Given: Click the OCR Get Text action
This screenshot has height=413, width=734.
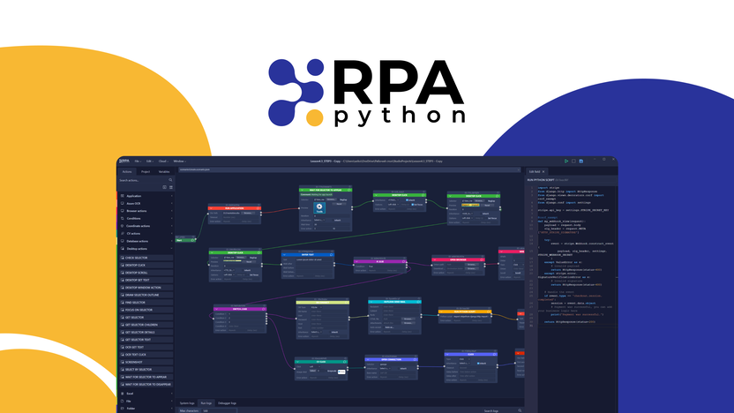Looking at the screenshot, I should tap(135, 347).
